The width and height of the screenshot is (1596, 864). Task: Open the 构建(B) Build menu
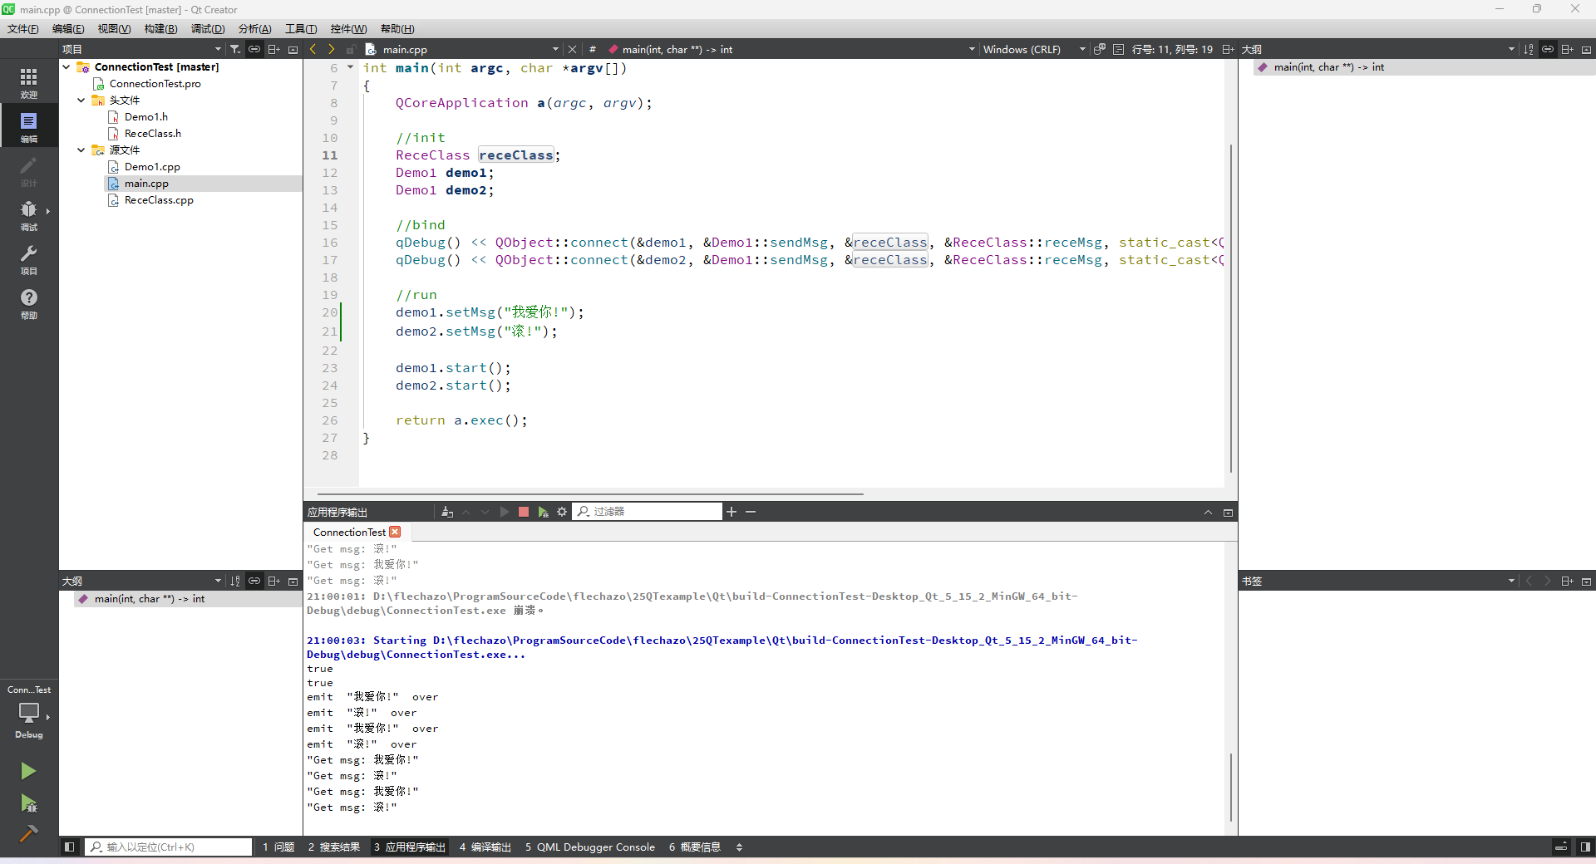point(160,29)
